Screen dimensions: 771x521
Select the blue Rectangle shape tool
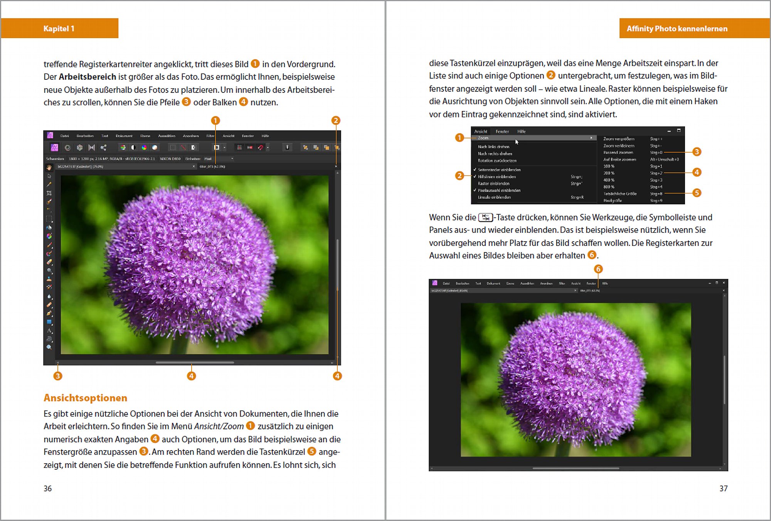click(x=49, y=322)
